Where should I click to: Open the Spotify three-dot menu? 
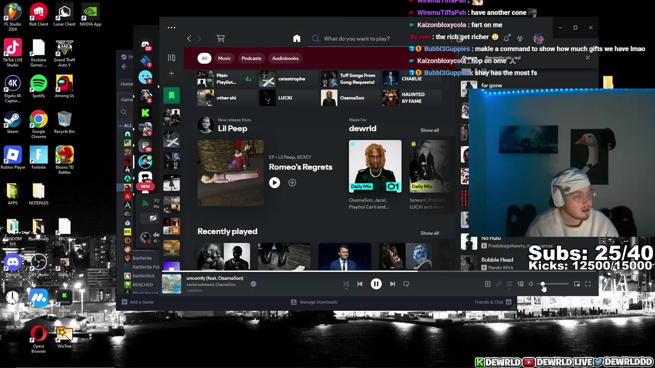tap(171, 28)
